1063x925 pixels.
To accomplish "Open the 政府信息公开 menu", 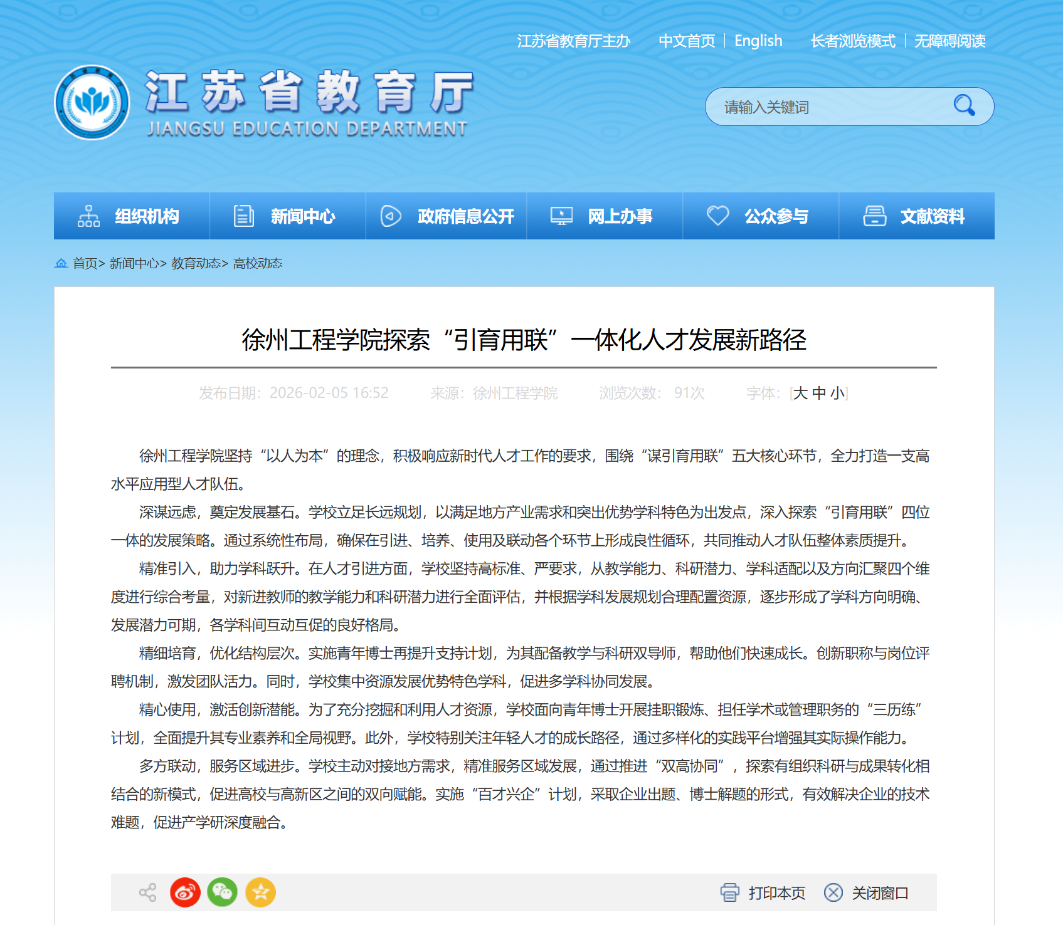I will [446, 216].
